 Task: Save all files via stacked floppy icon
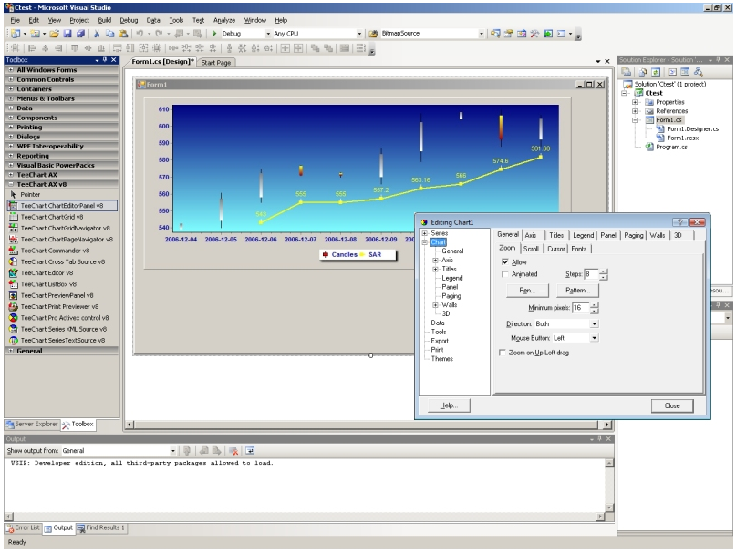[x=81, y=34]
